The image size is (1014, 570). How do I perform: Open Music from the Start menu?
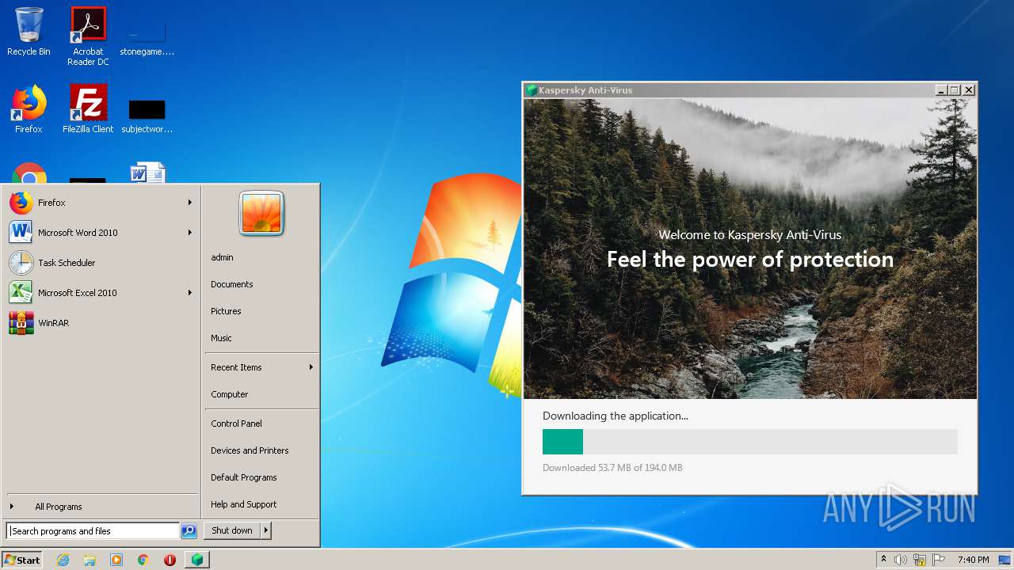pyautogui.click(x=221, y=338)
